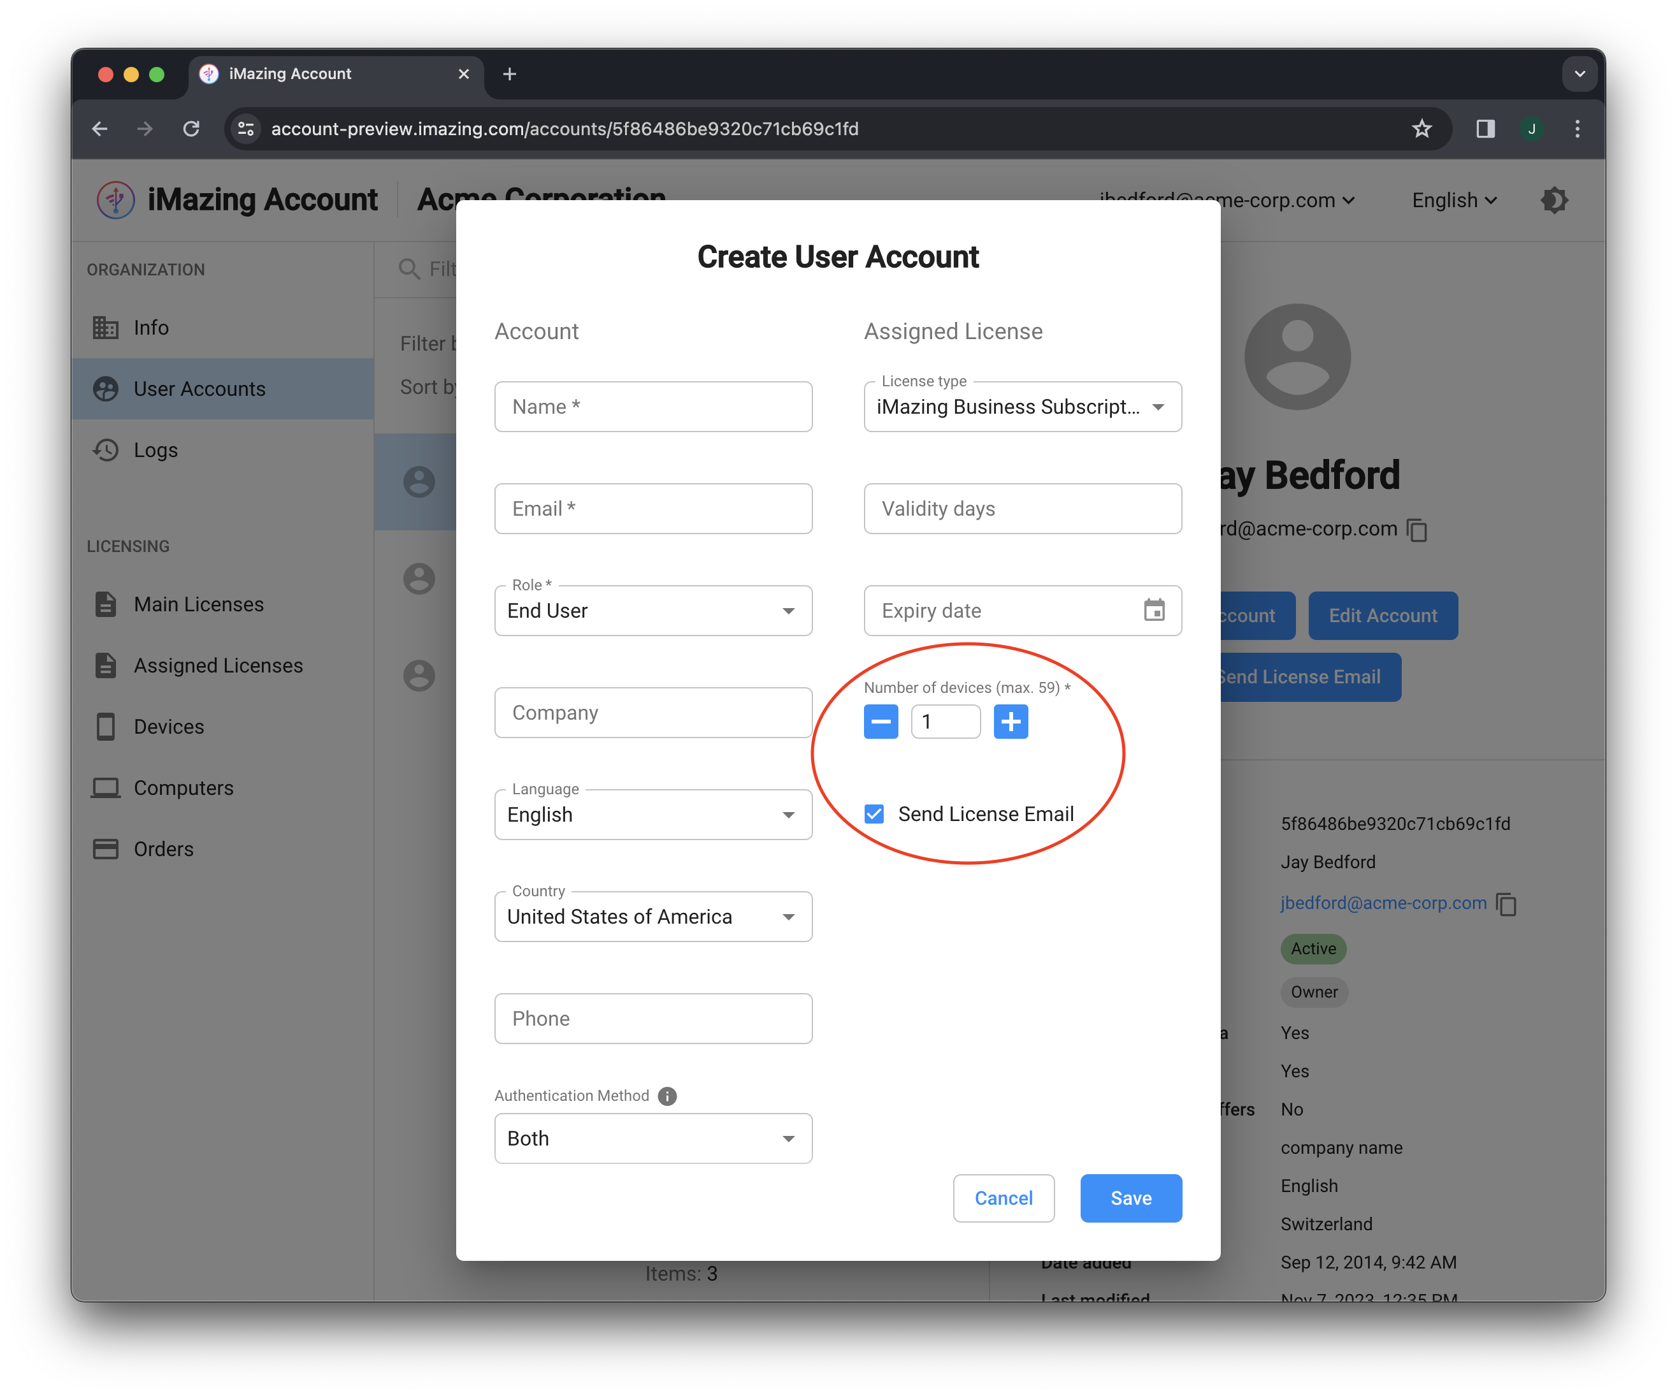Open the Chrome three-dot menu

[1577, 129]
